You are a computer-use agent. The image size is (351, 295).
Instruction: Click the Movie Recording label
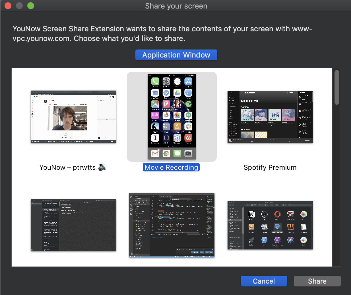(171, 167)
